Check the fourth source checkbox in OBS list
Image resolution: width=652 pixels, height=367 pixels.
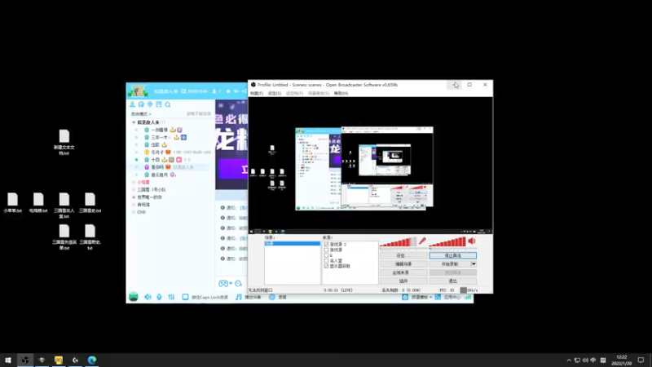(327, 260)
